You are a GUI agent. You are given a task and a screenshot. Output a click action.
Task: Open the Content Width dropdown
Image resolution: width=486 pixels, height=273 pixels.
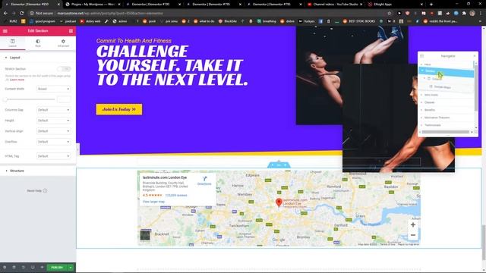pos(54,89)
